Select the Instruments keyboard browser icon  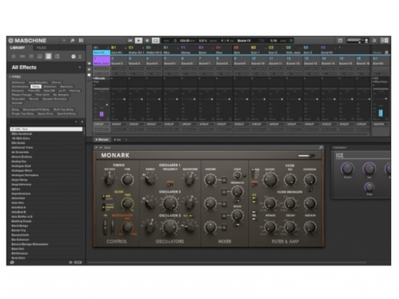pos(40,56)
